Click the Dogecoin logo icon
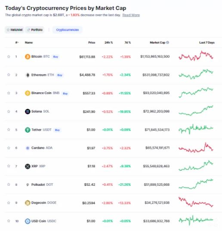This screenshot has width=222, height=231. click(x=28, y=203)
